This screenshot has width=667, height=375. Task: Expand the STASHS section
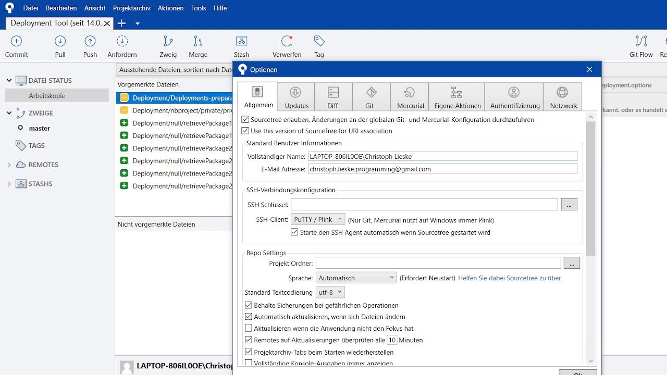(x=9, y=184)
